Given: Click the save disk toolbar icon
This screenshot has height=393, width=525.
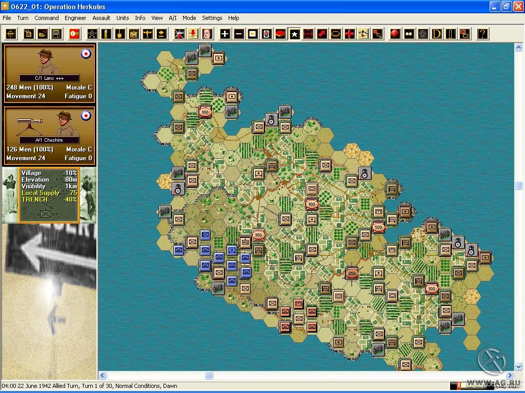Looking at the screenshot, I should (56, 34).
